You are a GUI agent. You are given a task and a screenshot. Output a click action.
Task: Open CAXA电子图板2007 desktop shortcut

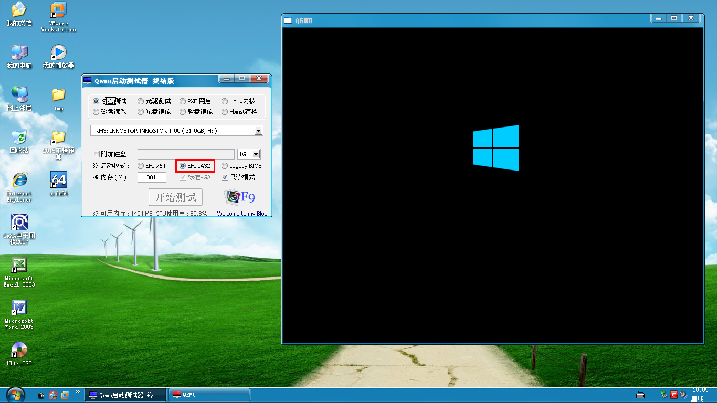coord(19,230)
